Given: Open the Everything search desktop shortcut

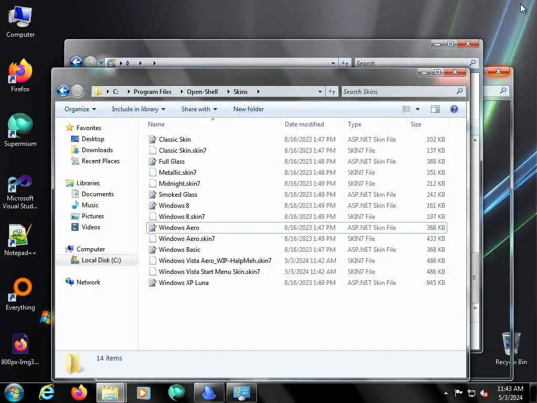Looking at the screenshot, I should point(20,294).
